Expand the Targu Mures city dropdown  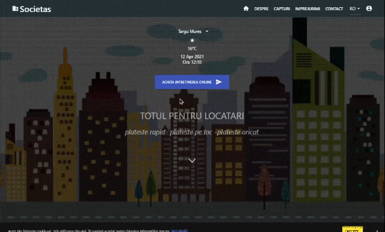tap(192, 31)
